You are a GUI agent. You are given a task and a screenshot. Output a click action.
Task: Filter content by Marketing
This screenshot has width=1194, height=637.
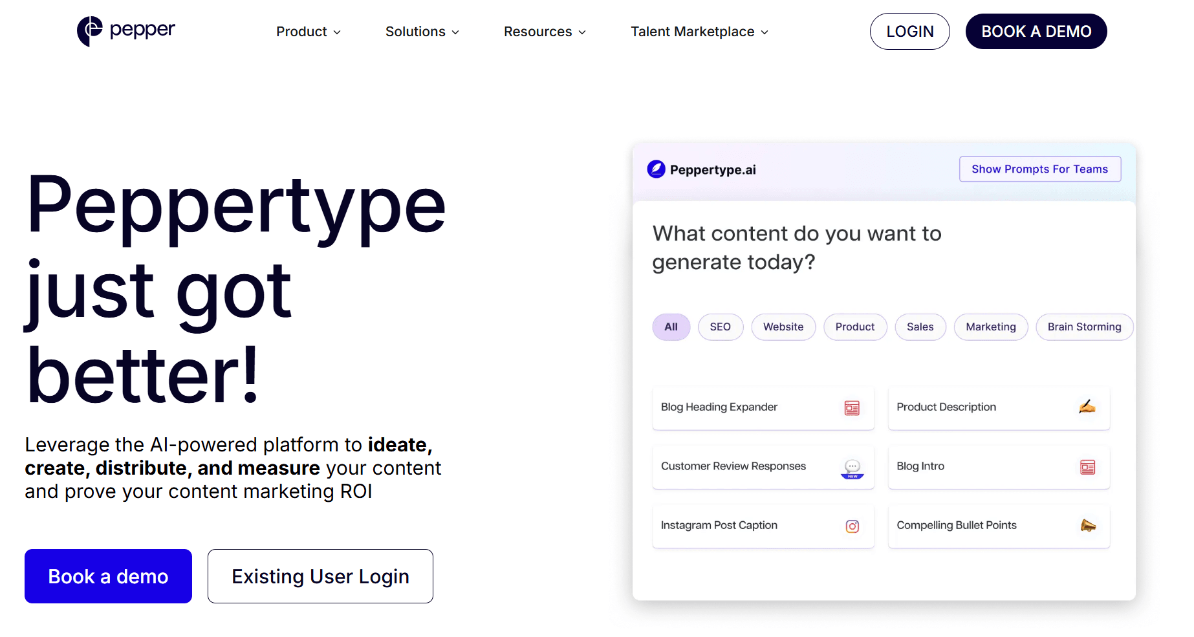[x=991, y=327]
